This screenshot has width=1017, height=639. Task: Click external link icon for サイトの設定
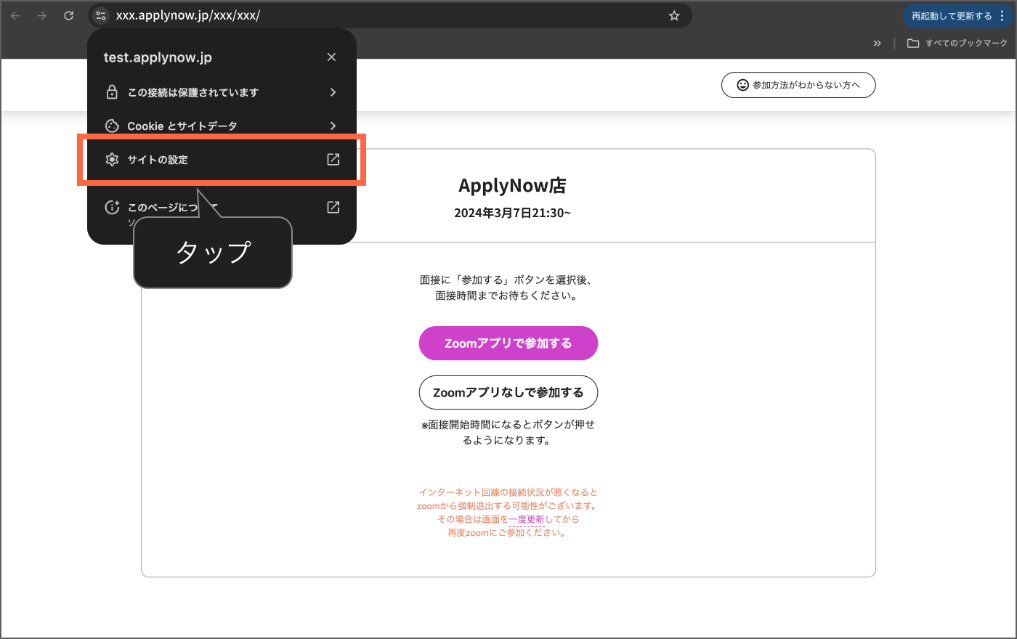(333, 159)
